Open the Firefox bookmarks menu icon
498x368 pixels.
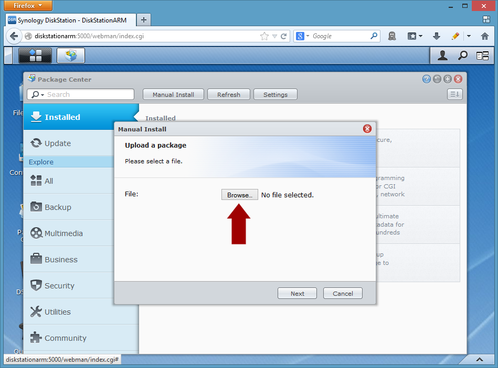(x=412, y=36)
